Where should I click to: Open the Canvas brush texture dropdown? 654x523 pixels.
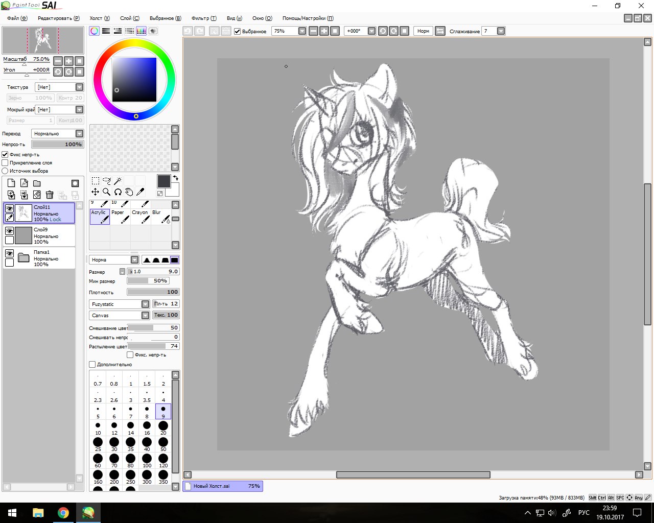click(119, 315)
